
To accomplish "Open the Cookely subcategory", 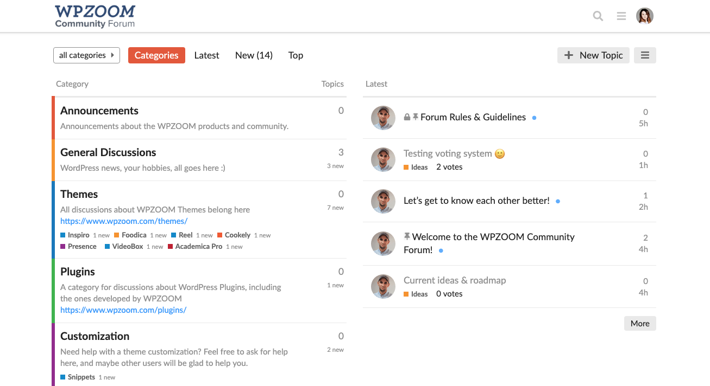I will pos(234,235).
